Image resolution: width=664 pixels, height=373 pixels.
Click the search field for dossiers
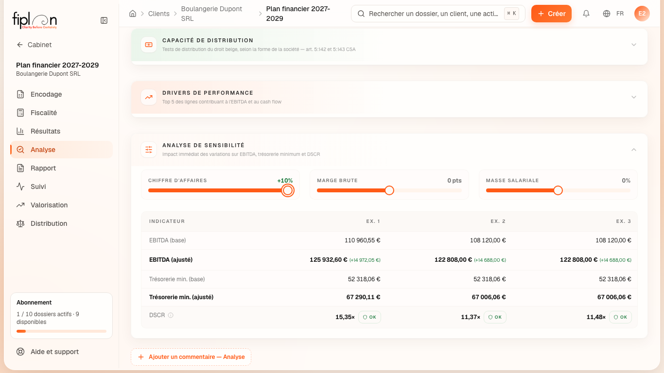tap(438, 14)
